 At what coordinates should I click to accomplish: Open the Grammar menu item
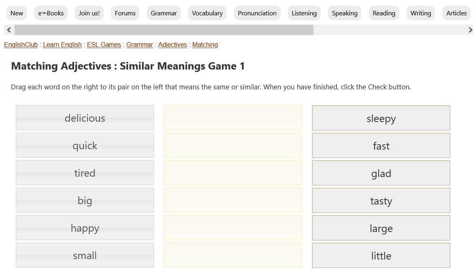[x=164, y=13]
